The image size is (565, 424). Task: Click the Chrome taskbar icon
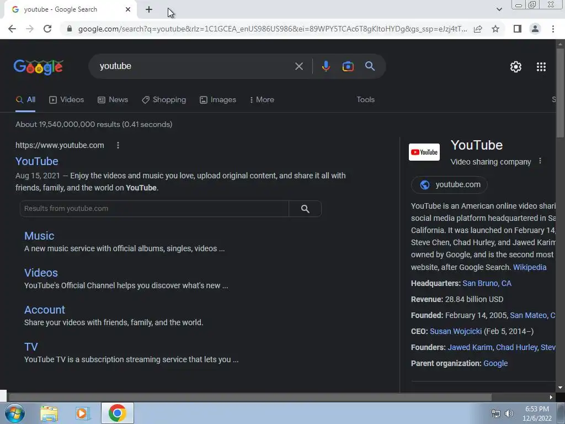coord(117,413)
